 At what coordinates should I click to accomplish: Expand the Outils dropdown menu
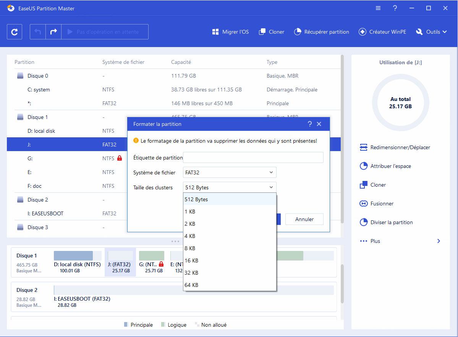click(x=431, y=32)
